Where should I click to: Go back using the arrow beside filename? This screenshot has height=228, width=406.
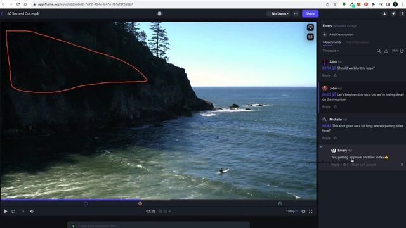pos(3,13)
